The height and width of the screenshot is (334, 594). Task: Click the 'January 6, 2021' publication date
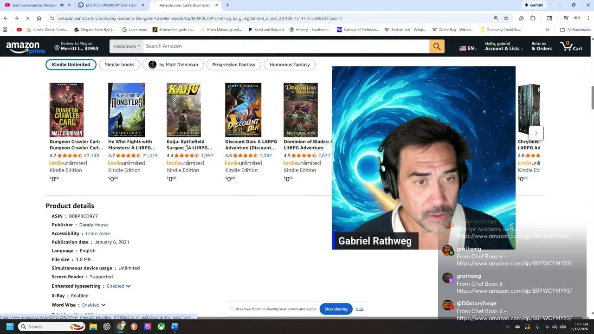112,242
